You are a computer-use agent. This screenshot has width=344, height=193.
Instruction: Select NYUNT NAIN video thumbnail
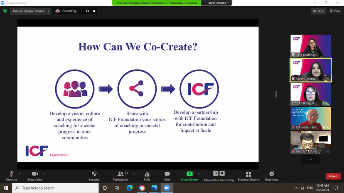click(x=311, y=142)
